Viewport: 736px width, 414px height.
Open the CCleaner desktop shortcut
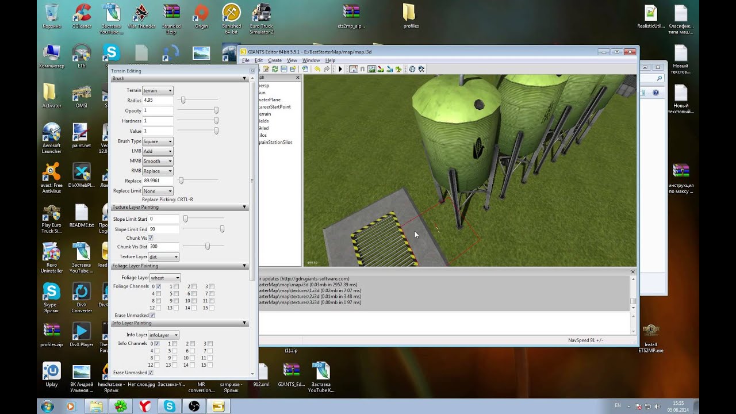[x=82, y=16]
